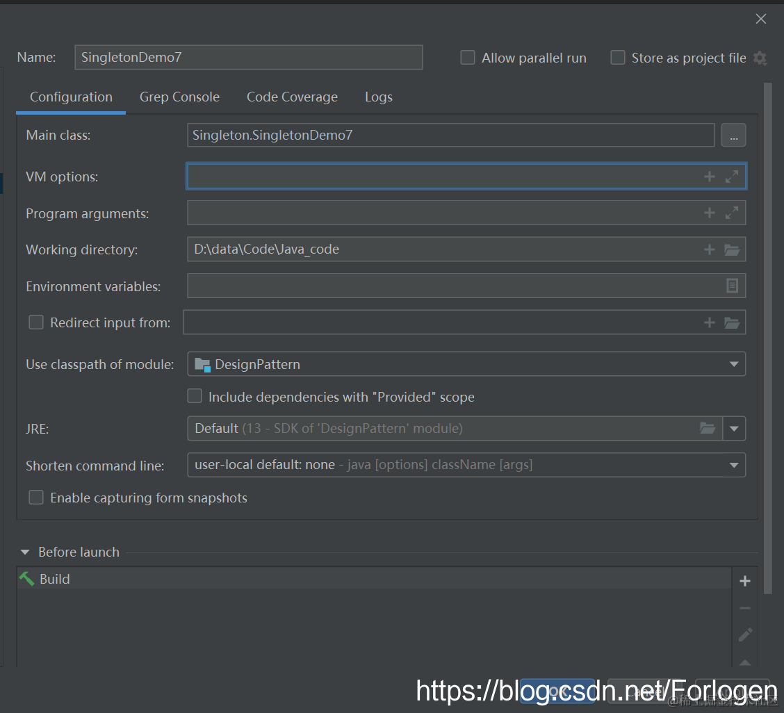This screenshot has width=784, height=713.
Task: Focus the Main class text field
Action: [x=450, y=135]
